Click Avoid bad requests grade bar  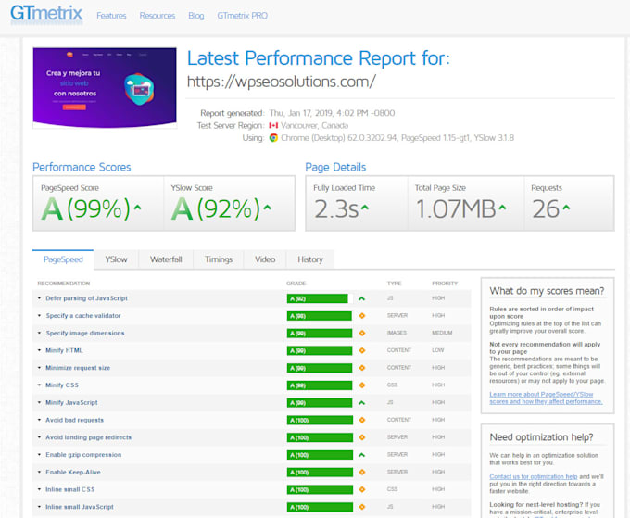coord(320,421)
